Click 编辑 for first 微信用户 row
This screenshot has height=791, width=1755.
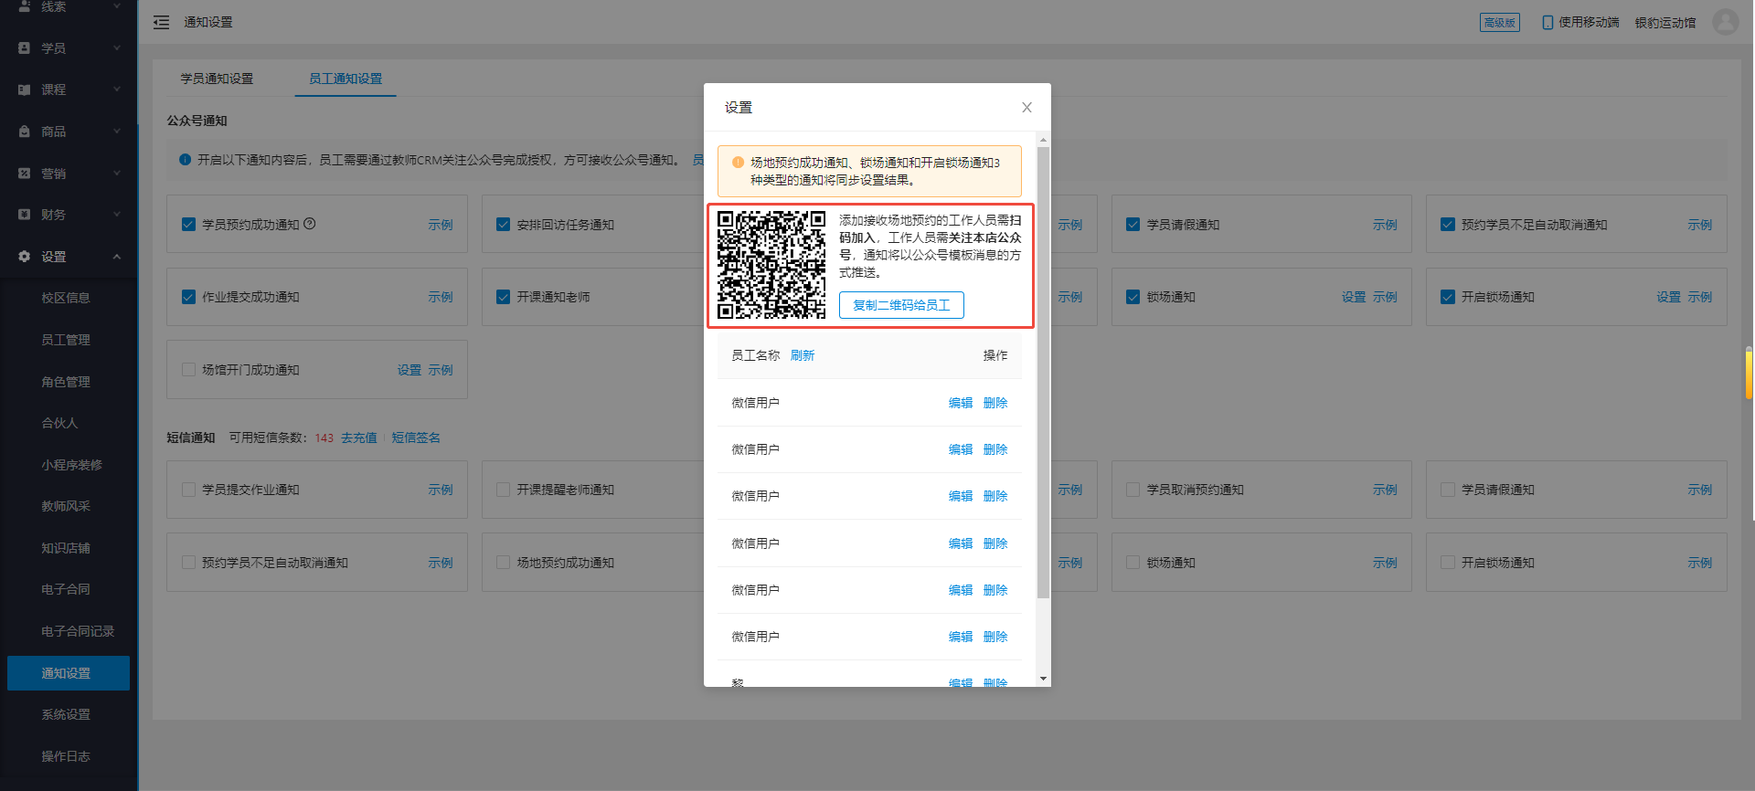(x=961, y=403)
